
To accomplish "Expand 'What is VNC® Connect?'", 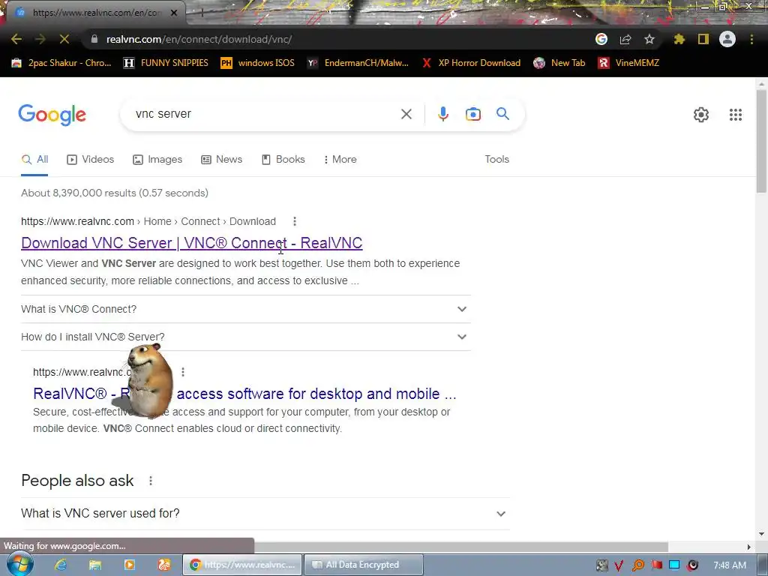I will pos(245,309).
